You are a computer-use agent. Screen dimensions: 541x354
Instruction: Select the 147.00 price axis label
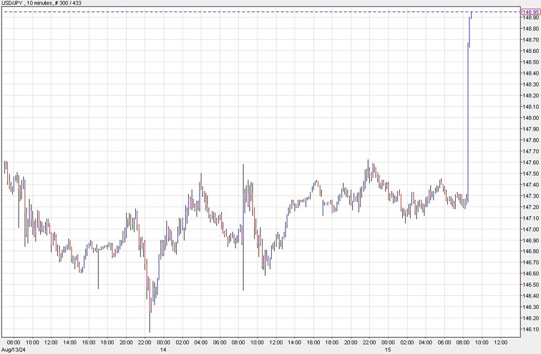tap(531, 230)
